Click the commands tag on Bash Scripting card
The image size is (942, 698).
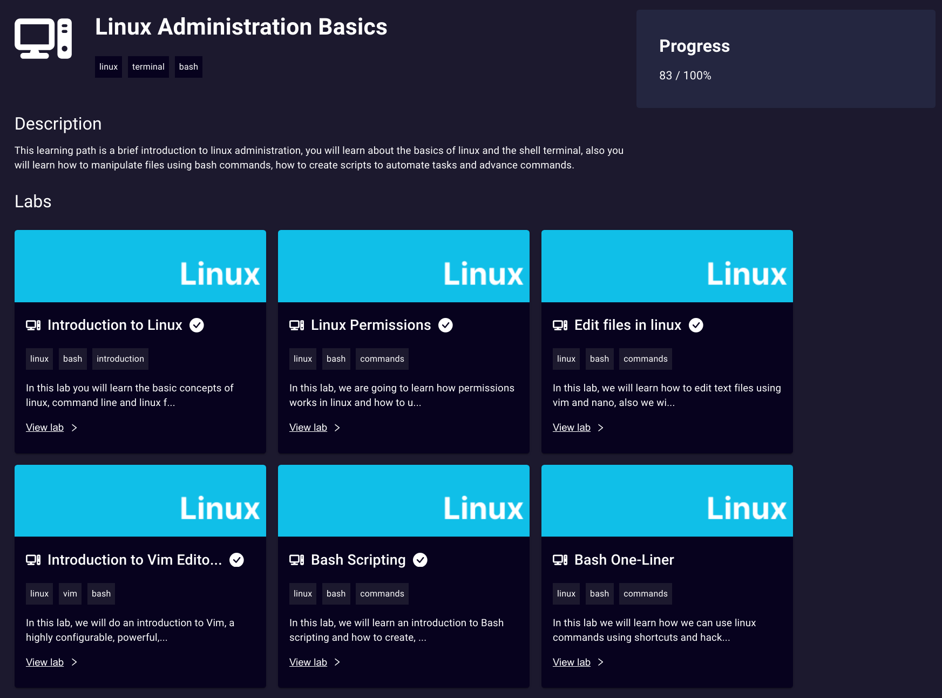[382, 594]
